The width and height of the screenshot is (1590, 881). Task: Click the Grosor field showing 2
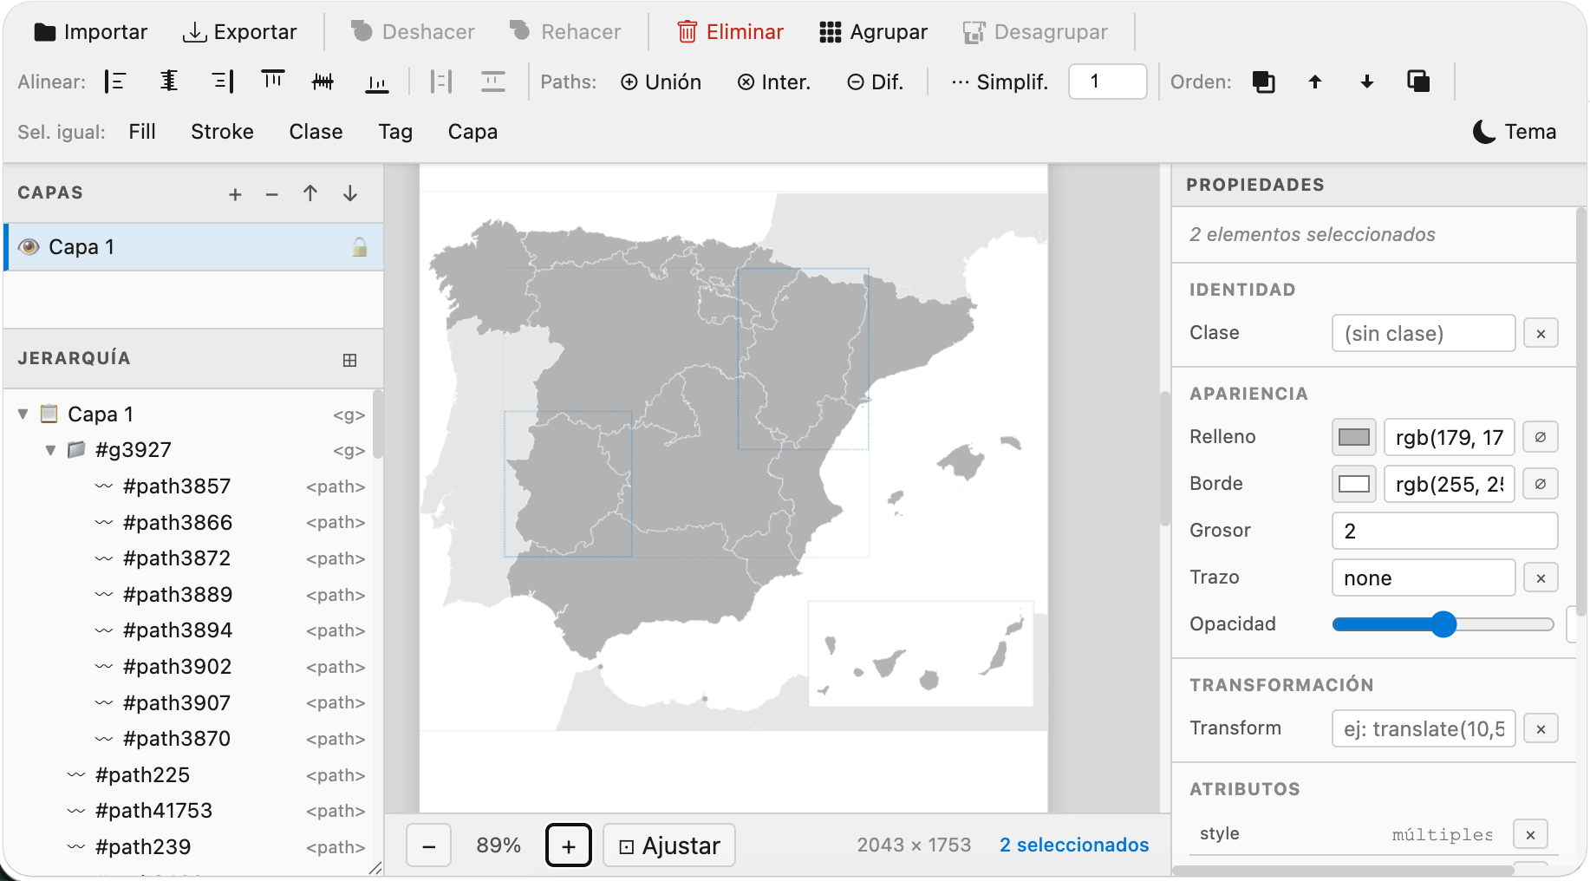[x=1444, y=531]
